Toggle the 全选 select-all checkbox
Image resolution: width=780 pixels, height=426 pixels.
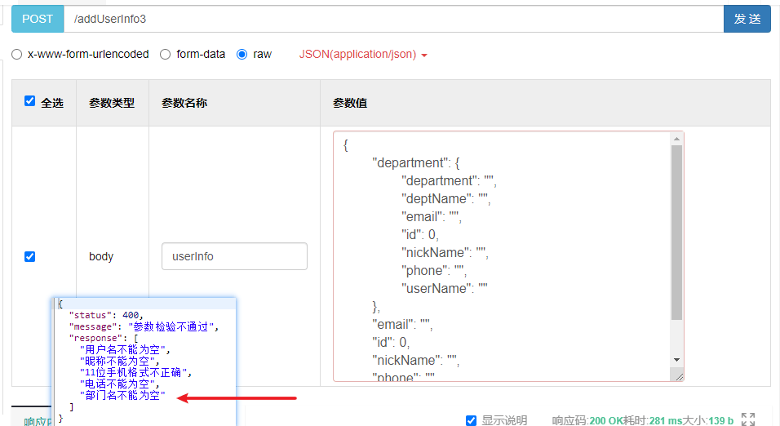point(30,101)
